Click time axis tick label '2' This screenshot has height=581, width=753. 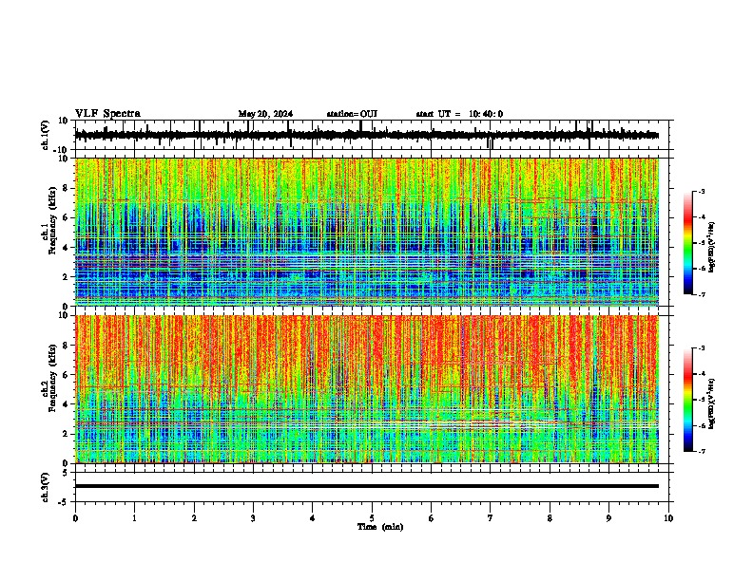click(194, 518)
